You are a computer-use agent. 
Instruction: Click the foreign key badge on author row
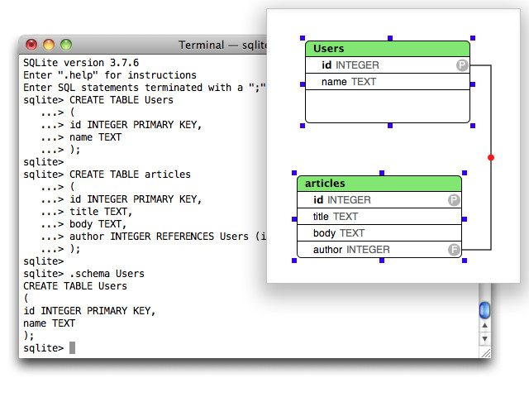click(454, 250)
